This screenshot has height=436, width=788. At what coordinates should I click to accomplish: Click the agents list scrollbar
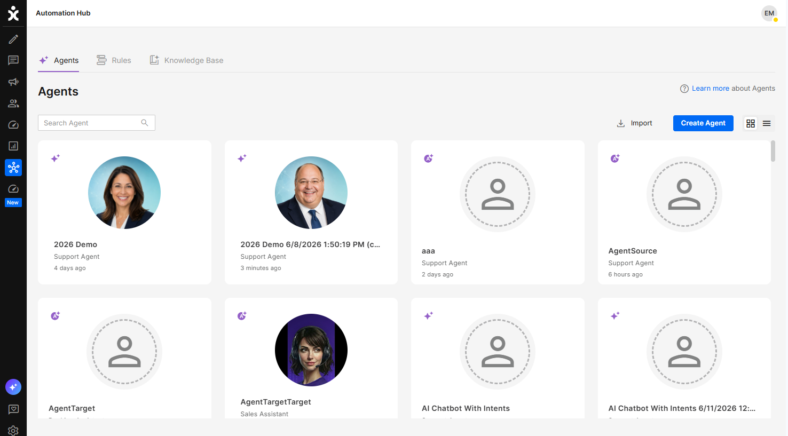(773, 151)
